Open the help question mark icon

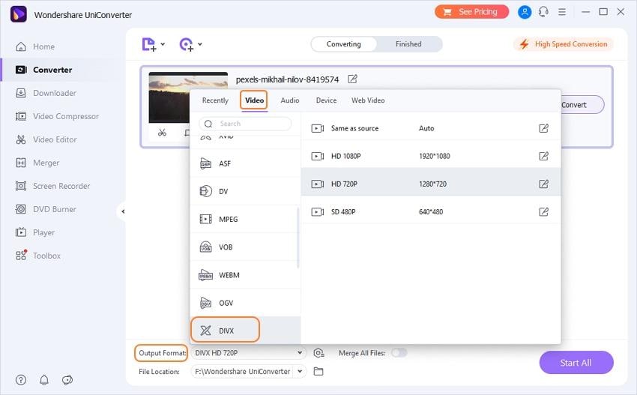tap(21, 380)
